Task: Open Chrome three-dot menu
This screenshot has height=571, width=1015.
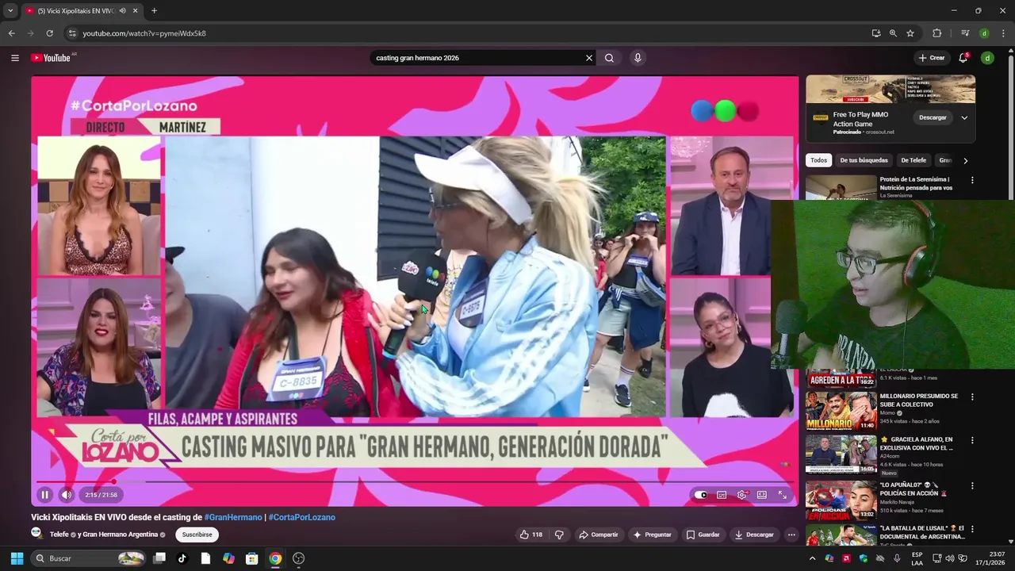Action: 1004,33
